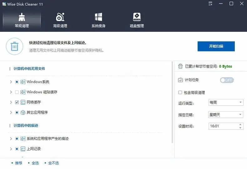The image size is (247, 169).
Task: Open the 运行类型 dropdown
Action: click(x=226, y=102)
